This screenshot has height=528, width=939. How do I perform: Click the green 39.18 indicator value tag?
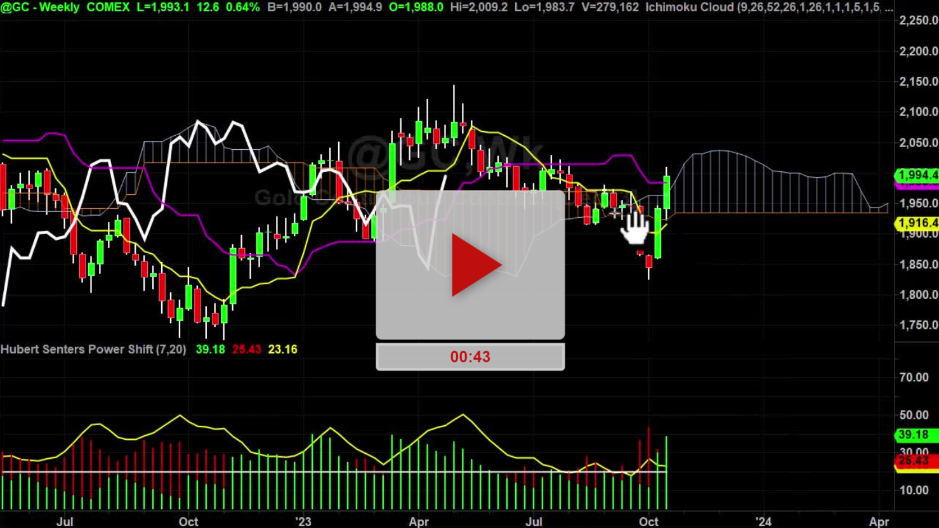[x=914, y=435]
